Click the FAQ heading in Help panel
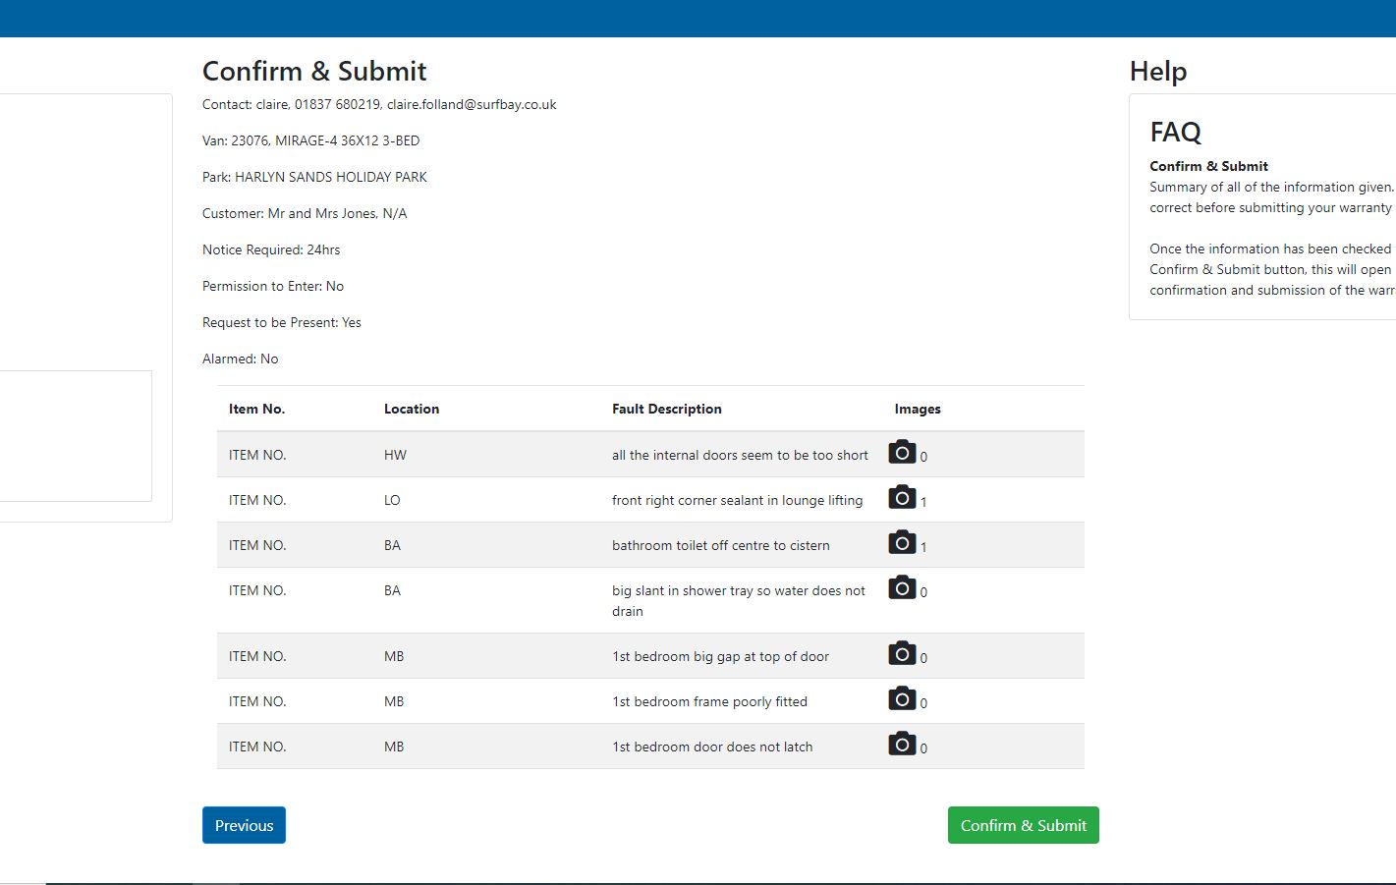 (1175, 132)
